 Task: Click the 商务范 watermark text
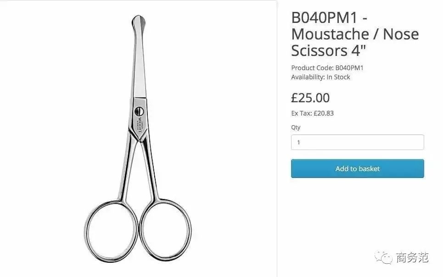coord(412,258)
